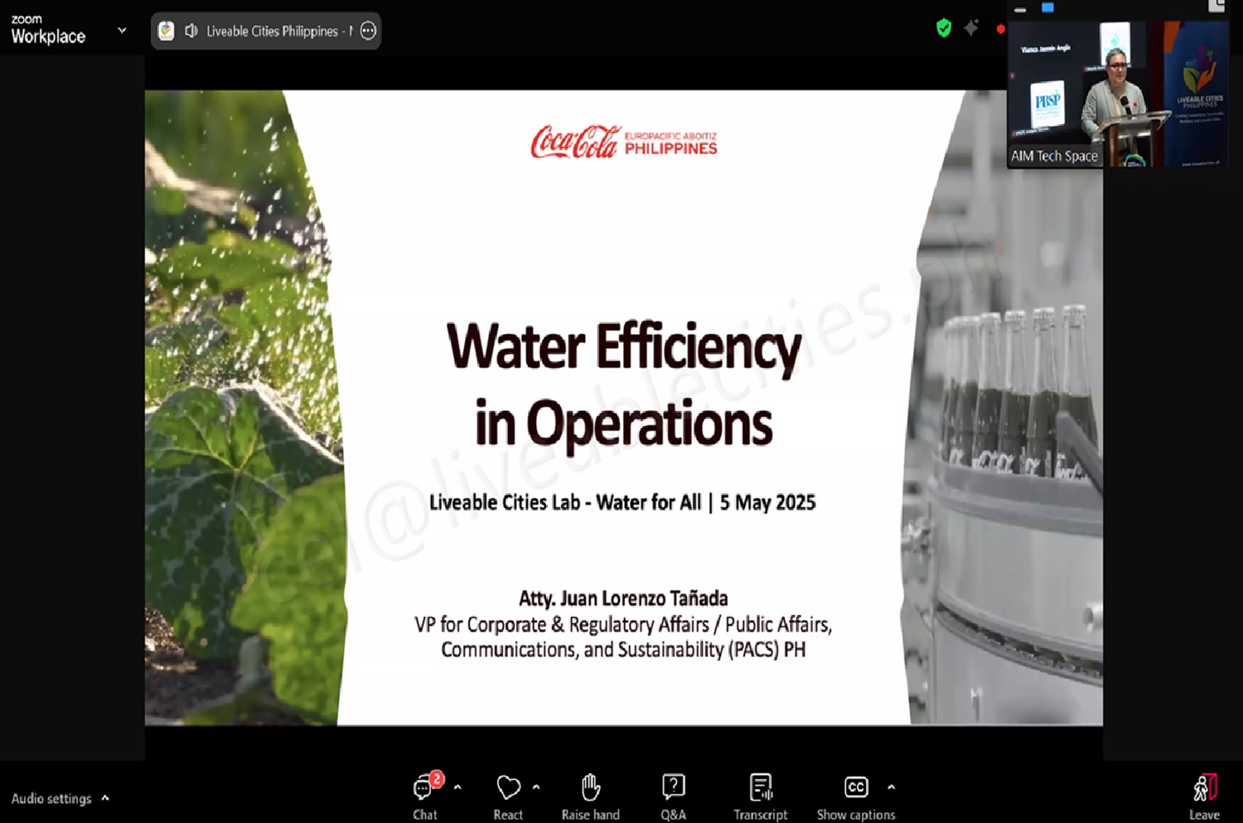The height and width of the screenshot is (823, 1243).
Task: Click 'Communications, and Sustainability (PACS) PH' line
Action: tap(623, 649)
